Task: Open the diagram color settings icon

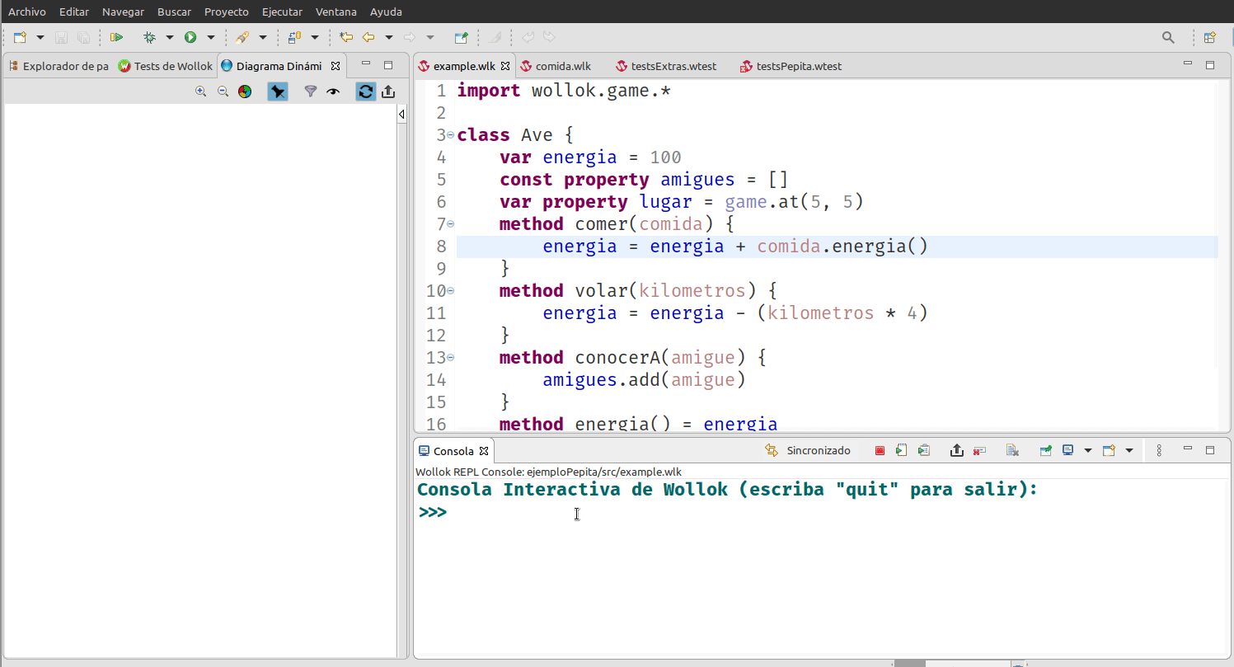Action: click(245, 92)
